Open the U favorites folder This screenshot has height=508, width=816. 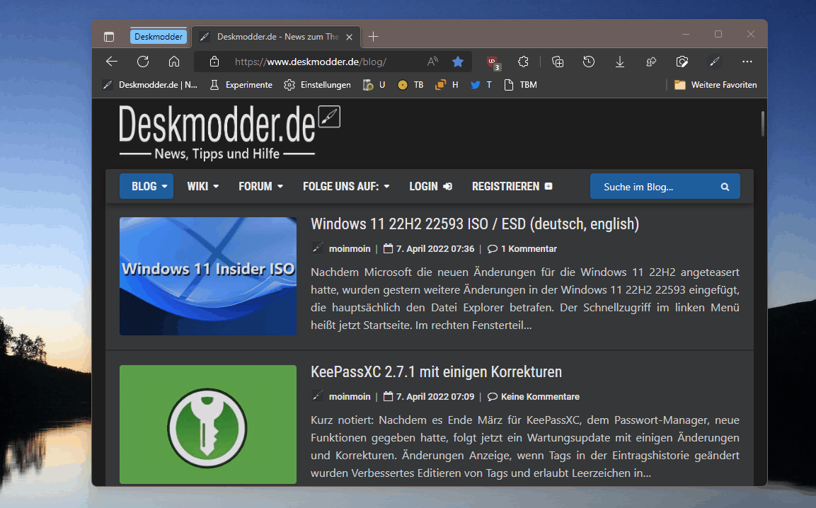374,85
